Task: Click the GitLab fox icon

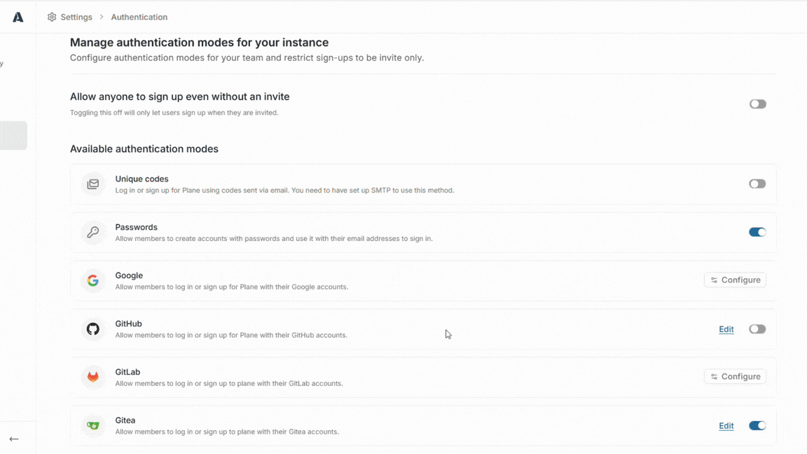Action: point(93,378)
